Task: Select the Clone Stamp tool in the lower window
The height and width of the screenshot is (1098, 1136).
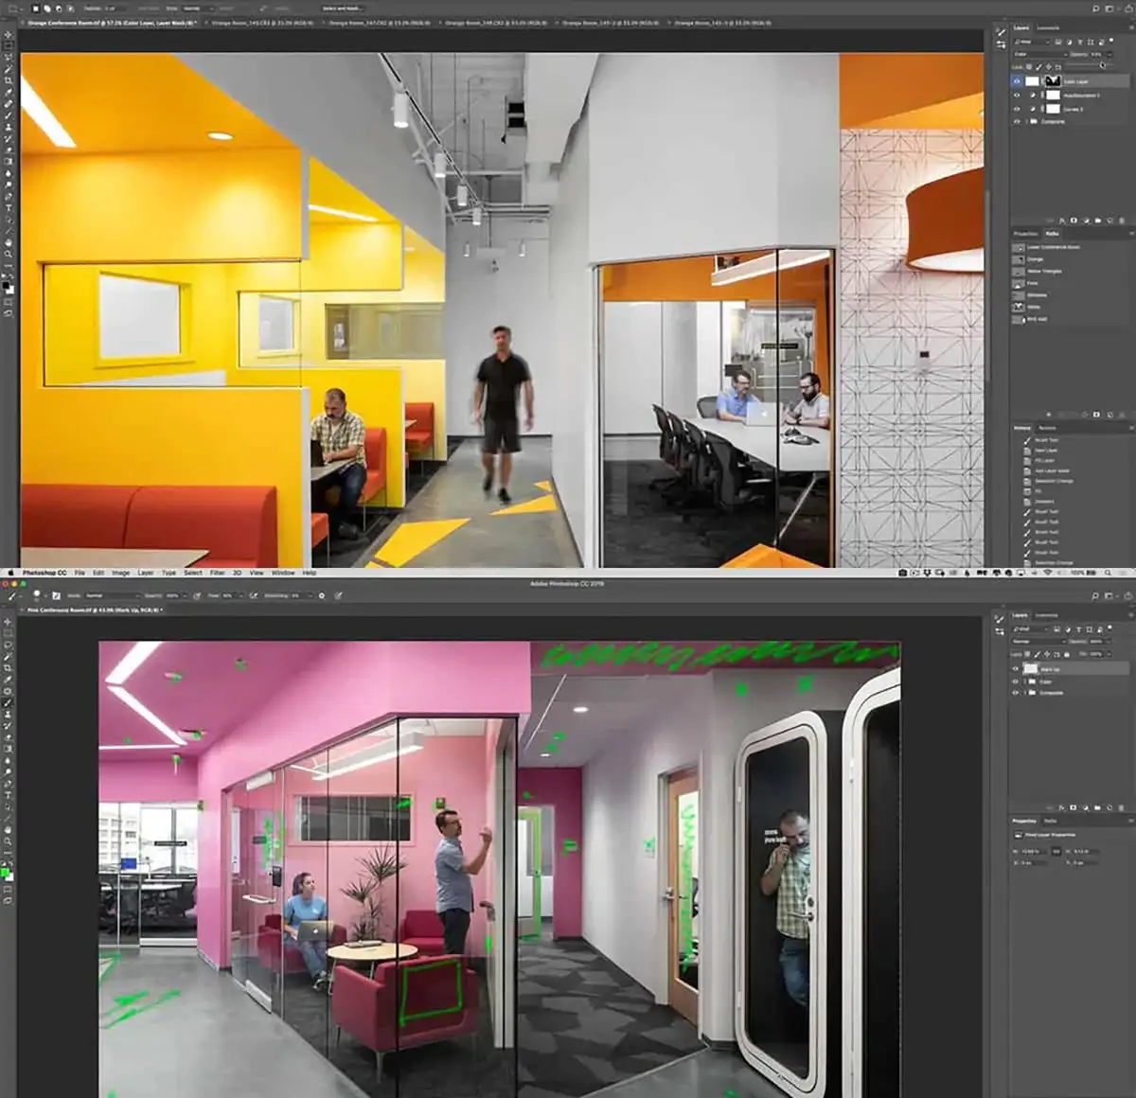Action: tap(9, 714)
